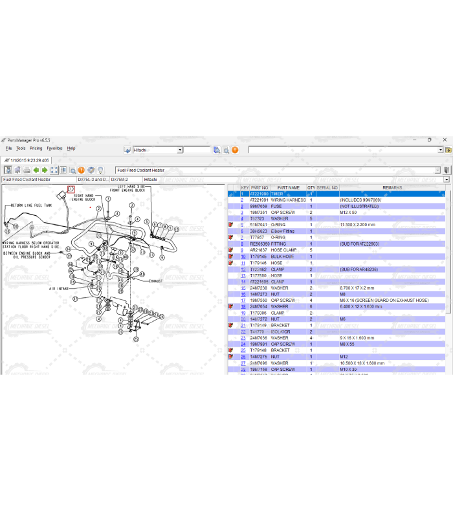Screen dimensions: 453x517
Task: Click the REMARKS column header
Action: [392, 187]
